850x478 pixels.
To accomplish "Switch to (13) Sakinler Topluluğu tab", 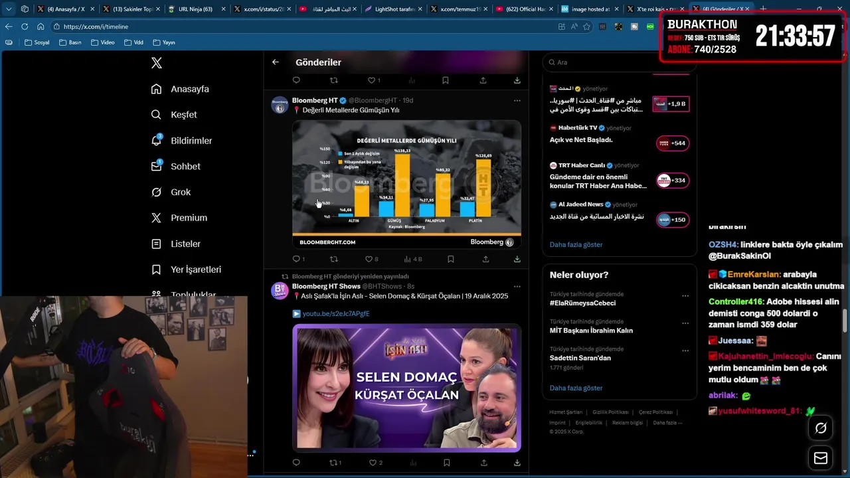I will 130,9.
